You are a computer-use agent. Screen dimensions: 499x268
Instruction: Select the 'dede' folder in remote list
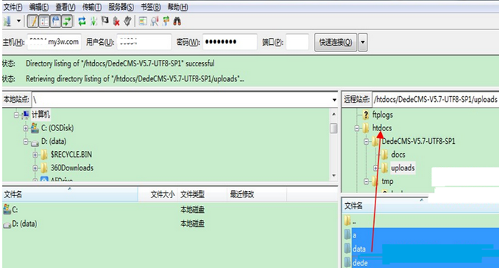tap(360, 263)
